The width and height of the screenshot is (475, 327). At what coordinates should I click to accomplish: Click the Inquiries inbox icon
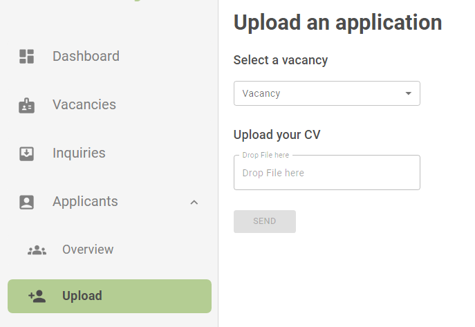click(x=27, y=153)
